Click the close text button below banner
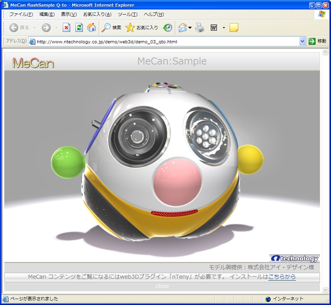331x305 pixels. [162, 286]
